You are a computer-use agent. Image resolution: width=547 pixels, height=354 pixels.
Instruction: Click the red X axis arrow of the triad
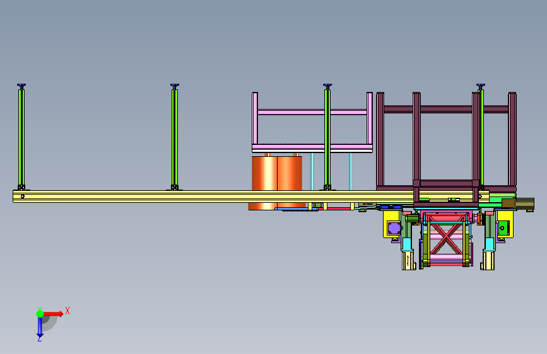[x=53, y=314]
